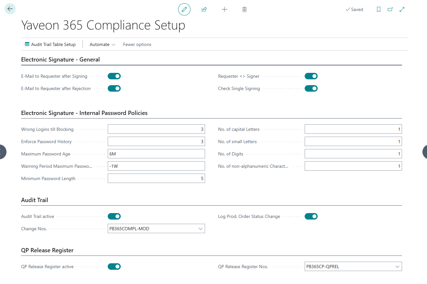Screen dimensions: 427x284
Task: Click Maximum Password Age field
Action: [156, 154]
